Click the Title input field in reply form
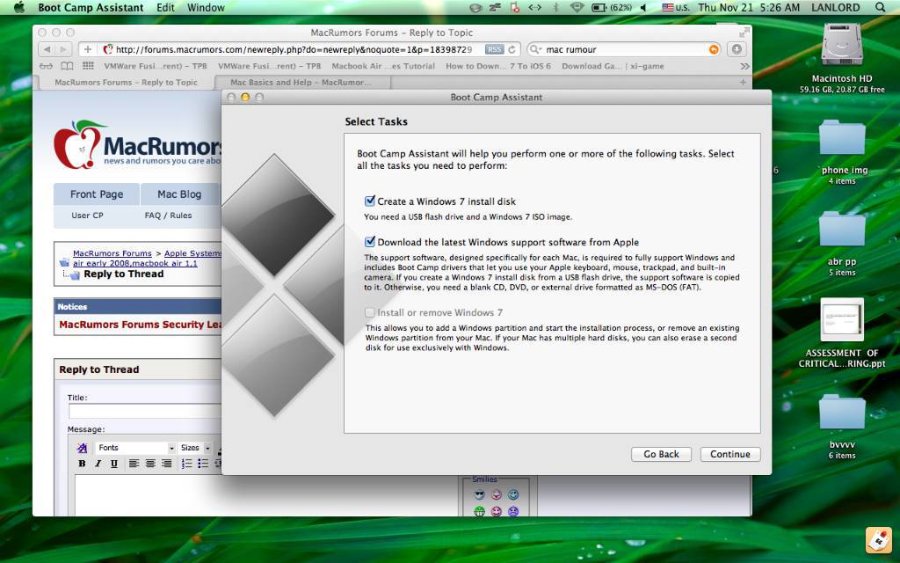This screenshot has width=900, height=563. 145,410
